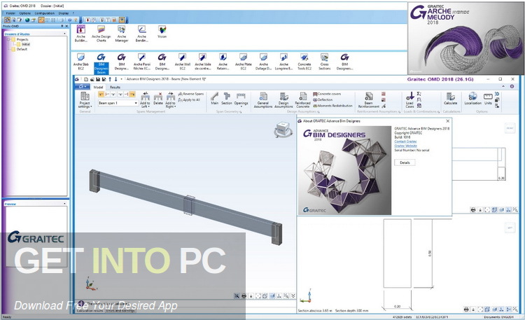Run Calculate in the ribbon
The height and width of the screenshot is (320, 525).
[450, 99]
